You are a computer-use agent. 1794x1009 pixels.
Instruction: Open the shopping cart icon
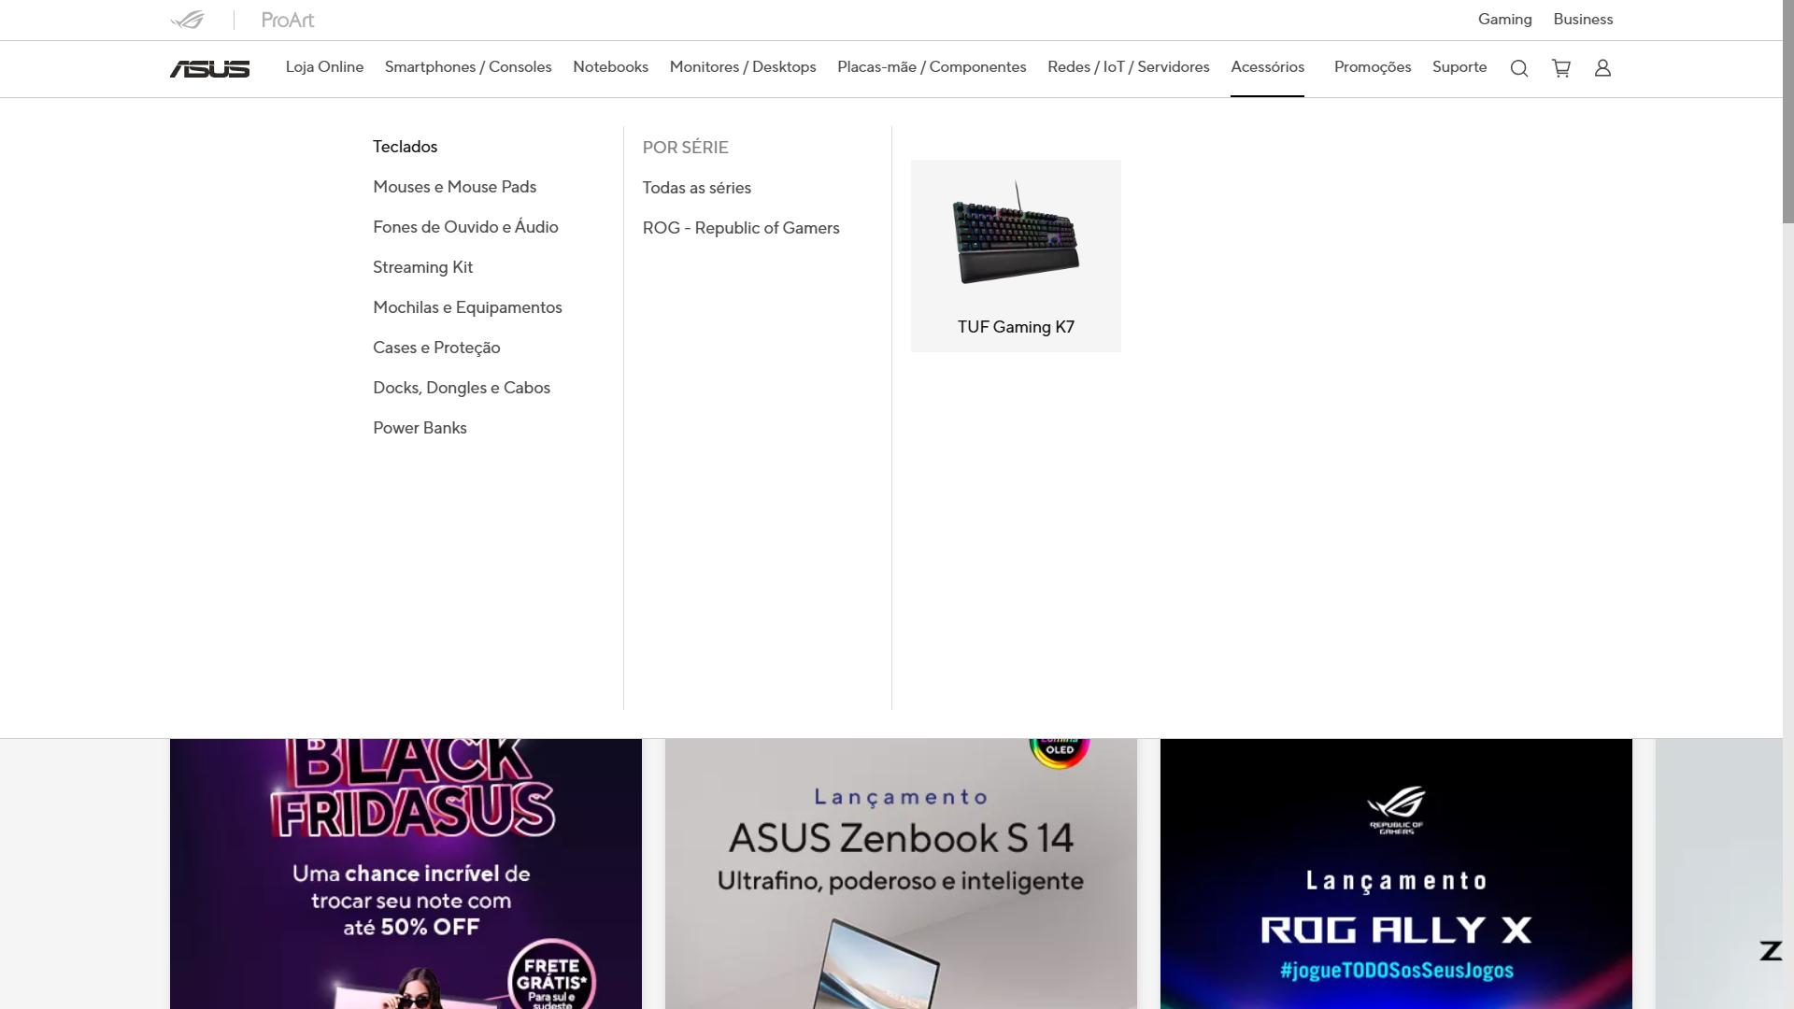pos(1560,68)
